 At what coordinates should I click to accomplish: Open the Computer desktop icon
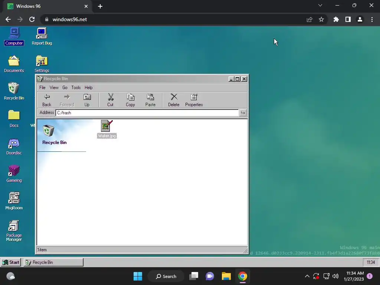(x=14, y=36)
